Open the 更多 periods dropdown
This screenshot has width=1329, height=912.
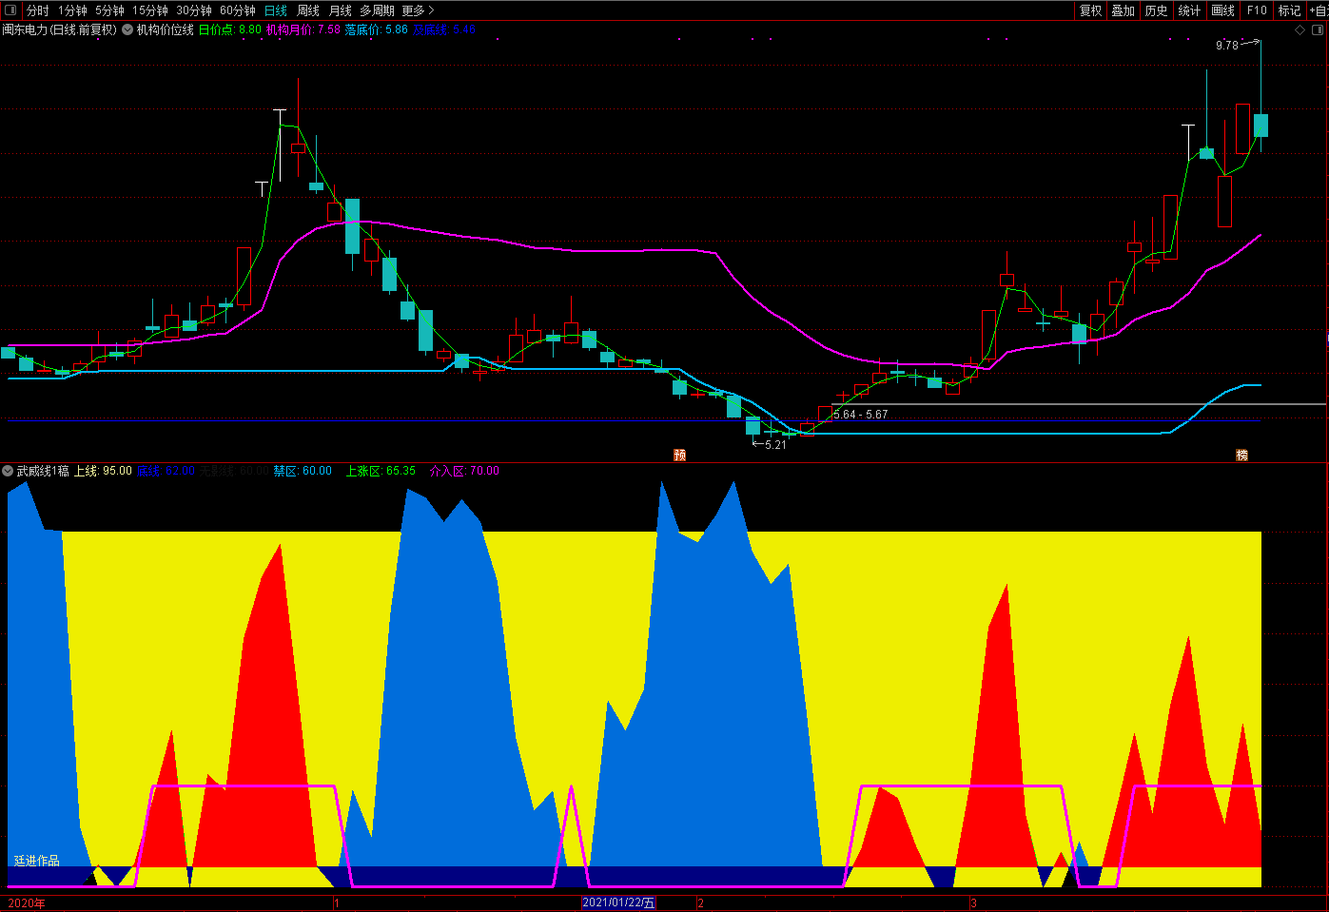(x=418, y=10)
